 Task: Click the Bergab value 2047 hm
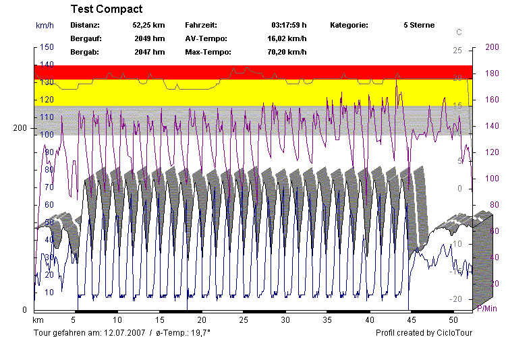149,52
